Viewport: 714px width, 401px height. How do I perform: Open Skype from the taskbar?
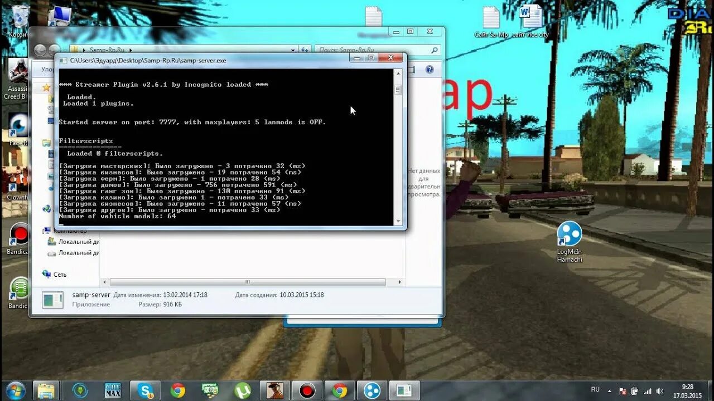pos(146,390)
